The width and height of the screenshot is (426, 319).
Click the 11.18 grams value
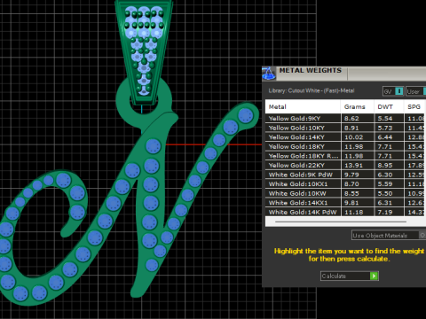click(353, 212)
